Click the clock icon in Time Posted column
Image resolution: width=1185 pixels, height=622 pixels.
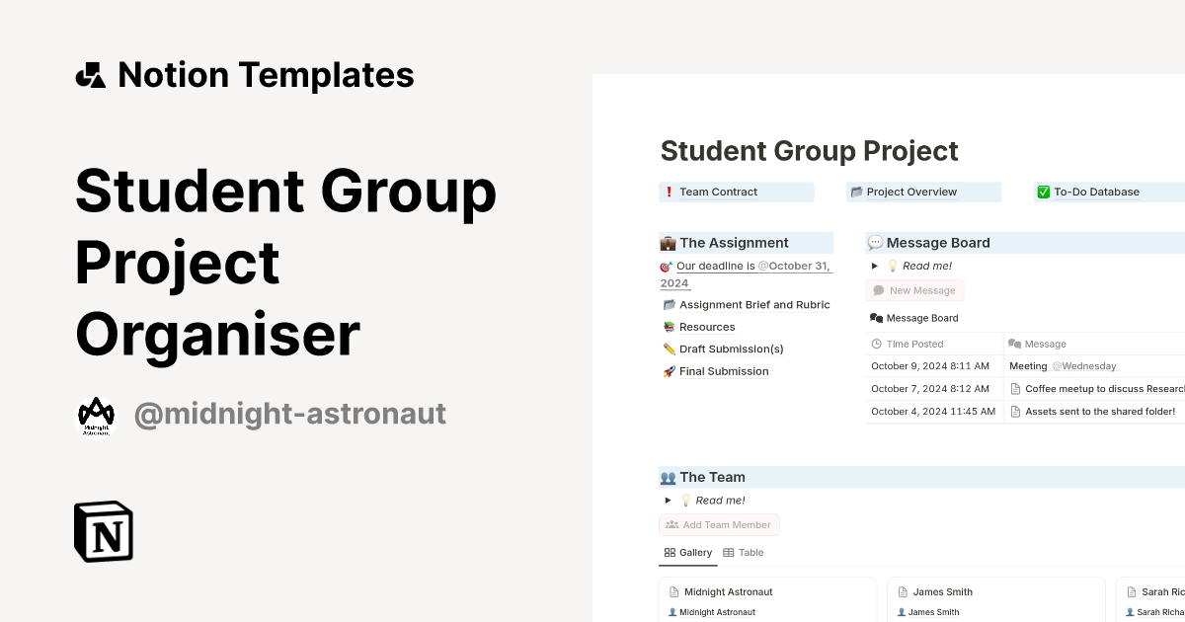click(876, 344)
